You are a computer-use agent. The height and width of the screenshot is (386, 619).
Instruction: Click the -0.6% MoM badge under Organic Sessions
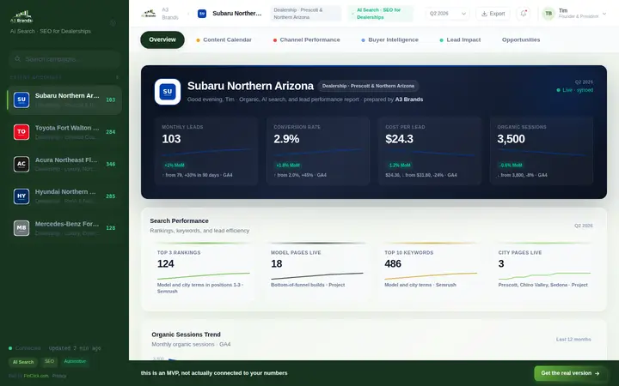pos(511,165)
